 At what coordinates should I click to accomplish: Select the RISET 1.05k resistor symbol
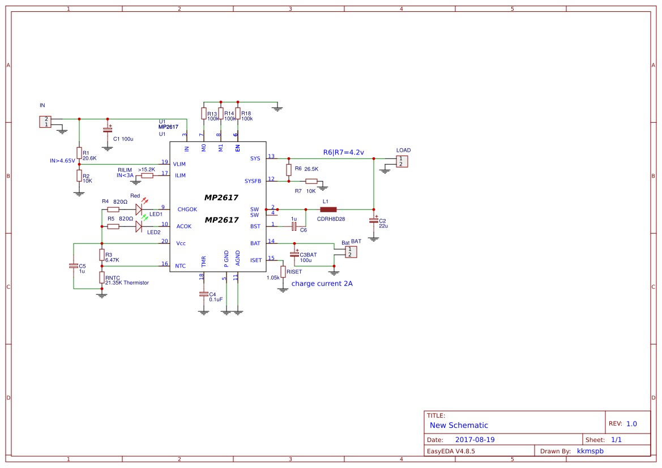tap(283, 272)
